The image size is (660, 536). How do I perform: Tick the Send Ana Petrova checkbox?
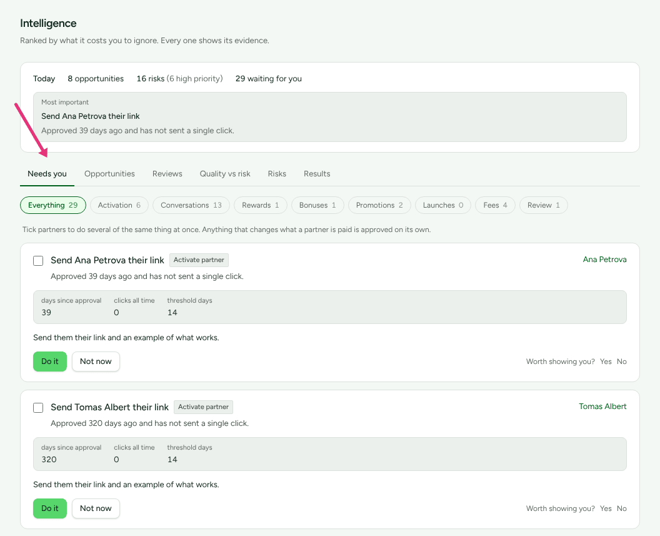coord(38,261)
